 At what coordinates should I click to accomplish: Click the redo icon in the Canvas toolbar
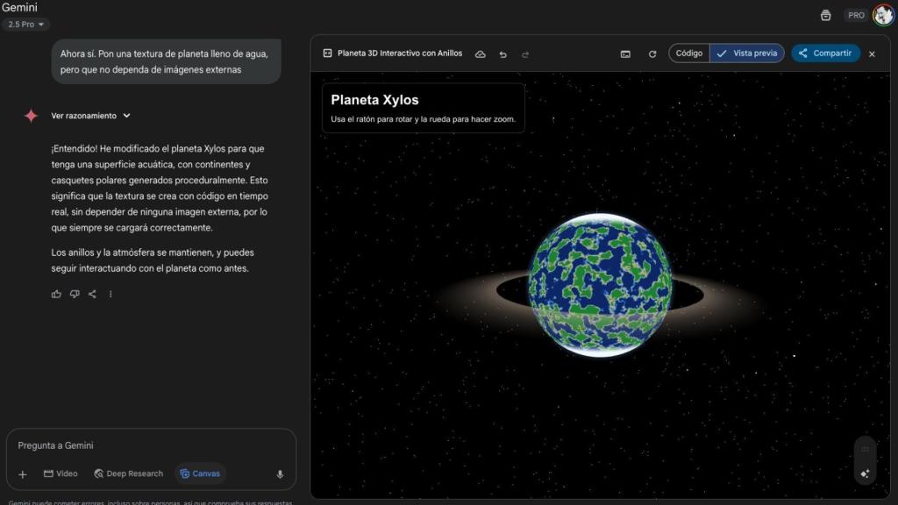pos(524,53)
